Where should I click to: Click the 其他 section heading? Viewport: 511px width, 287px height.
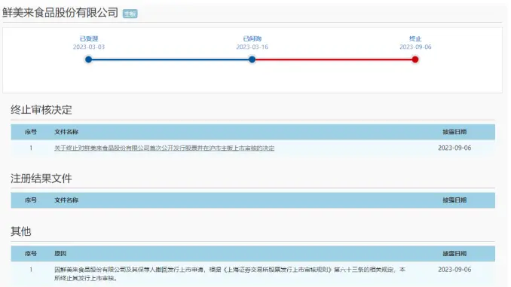tap(20, 231)
